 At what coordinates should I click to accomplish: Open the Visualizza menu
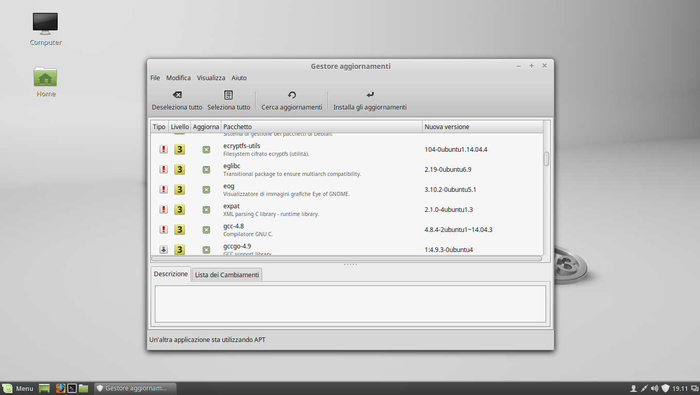(211, 78)
